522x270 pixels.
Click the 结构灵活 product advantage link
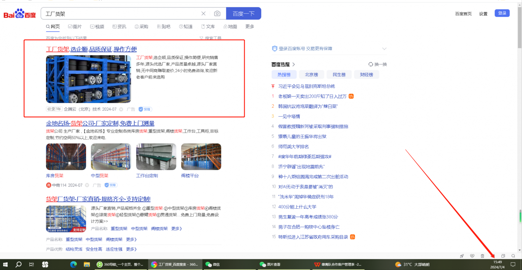coord(74,249)
